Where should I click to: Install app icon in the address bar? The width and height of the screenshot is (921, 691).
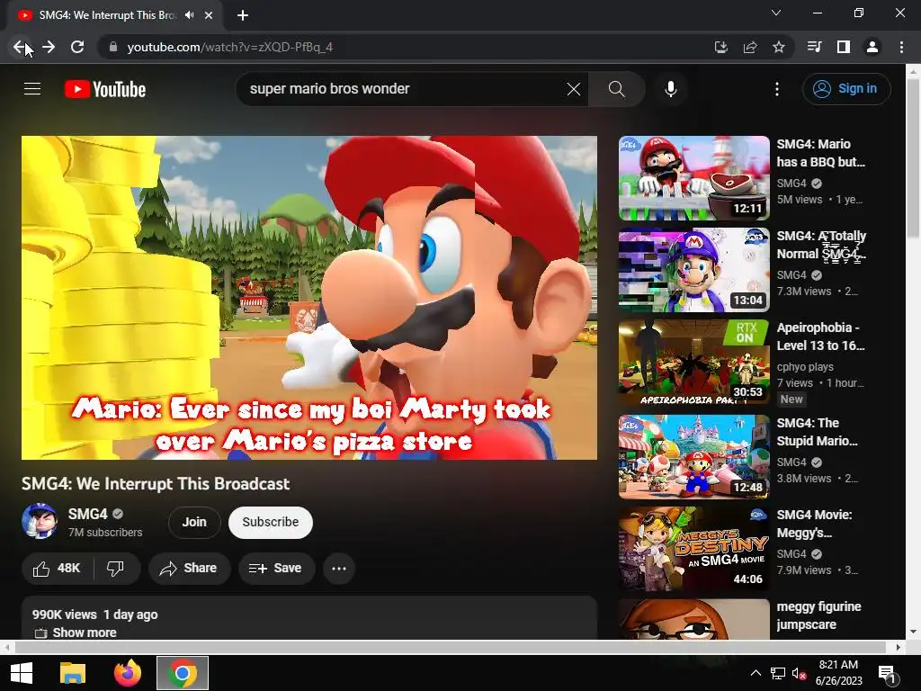pyautogui.click(x=720, y=47)
